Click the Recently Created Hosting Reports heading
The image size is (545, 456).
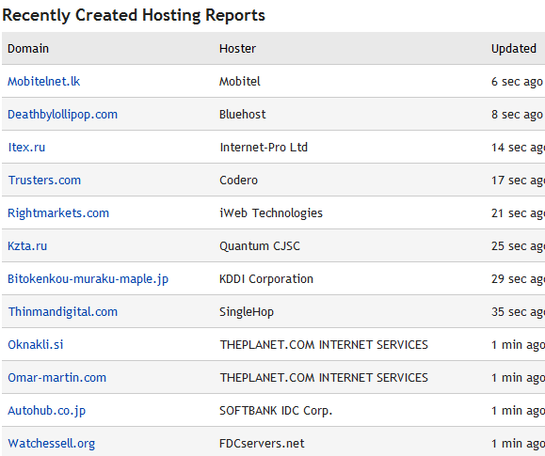134,15
